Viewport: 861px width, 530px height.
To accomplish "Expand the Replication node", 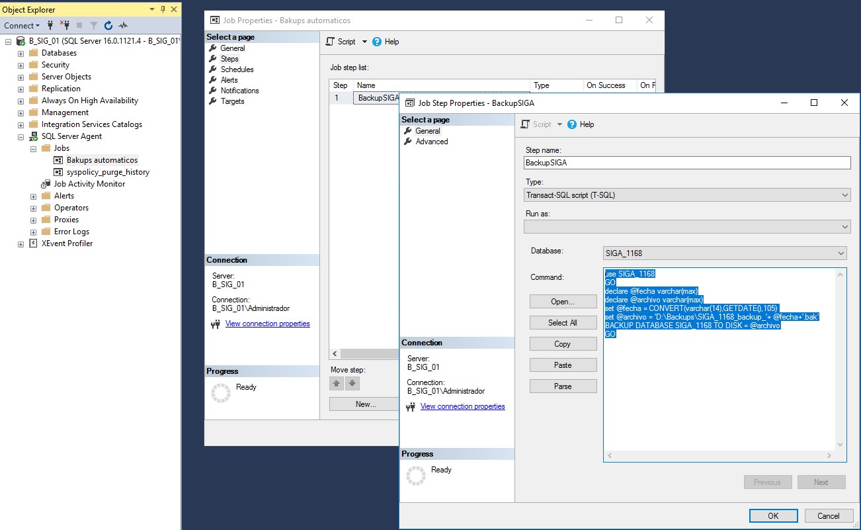I will point(20,89).
